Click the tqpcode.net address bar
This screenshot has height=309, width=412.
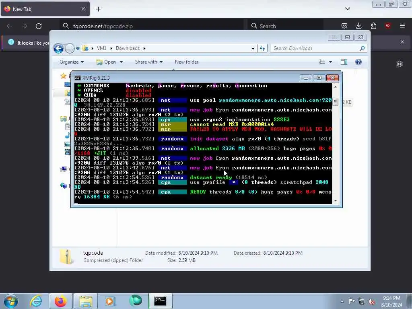(x=152, y=26)
